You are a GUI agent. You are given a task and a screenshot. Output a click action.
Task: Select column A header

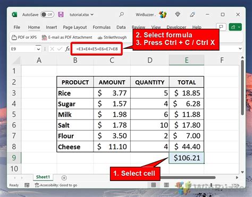(x=39, y=61)
